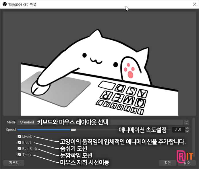Click the Speed slider handle
The width and height of the screenshot is (199, 169).
point(73,130)
